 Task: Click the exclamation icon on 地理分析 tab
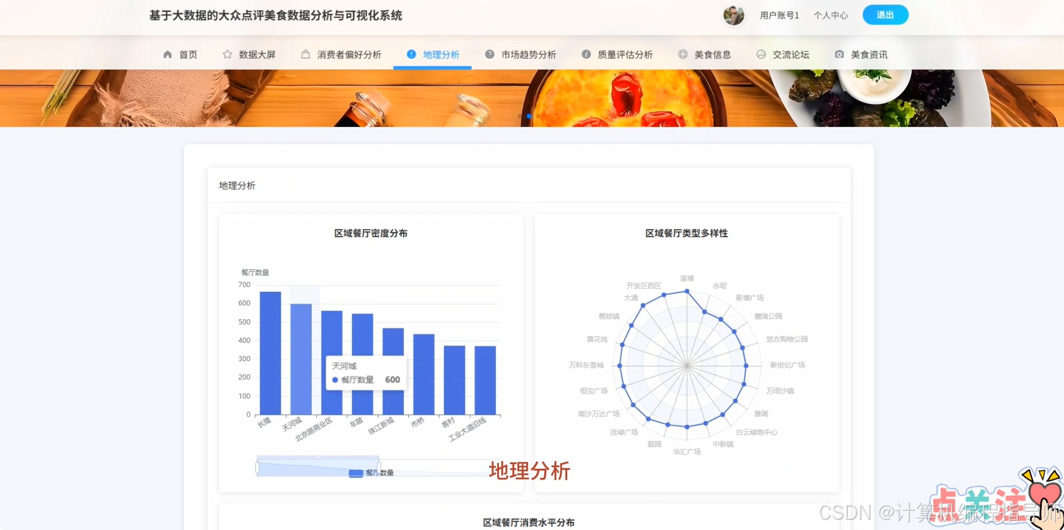click(x=410, y=54)
